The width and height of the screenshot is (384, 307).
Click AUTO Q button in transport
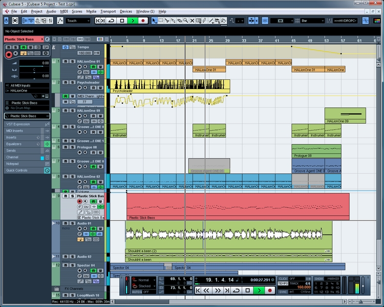click(x=137, y=292)
